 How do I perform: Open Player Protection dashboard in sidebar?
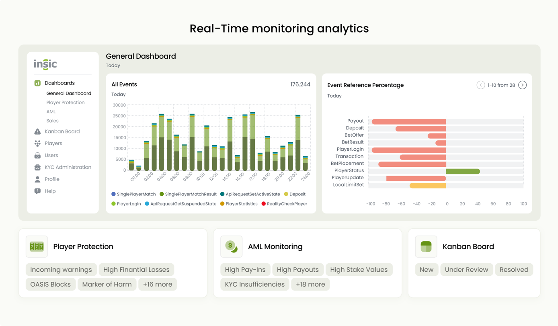click(x=66, y=103)
